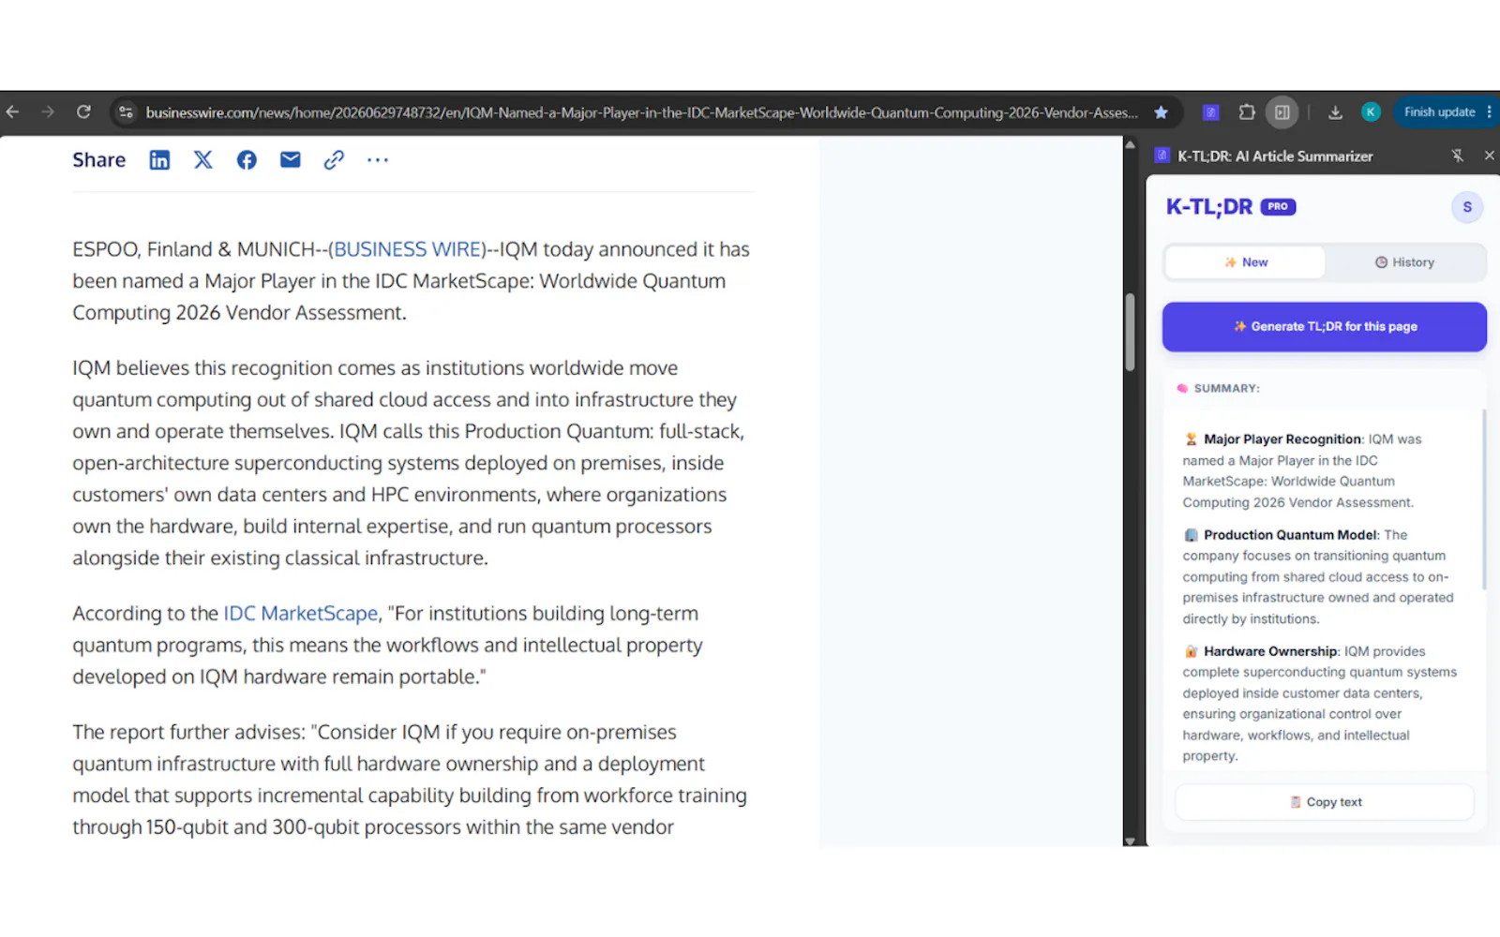Click the SUMMARY: label
The height and width of the screenshot is (937, 1500).
(1226, 388)
